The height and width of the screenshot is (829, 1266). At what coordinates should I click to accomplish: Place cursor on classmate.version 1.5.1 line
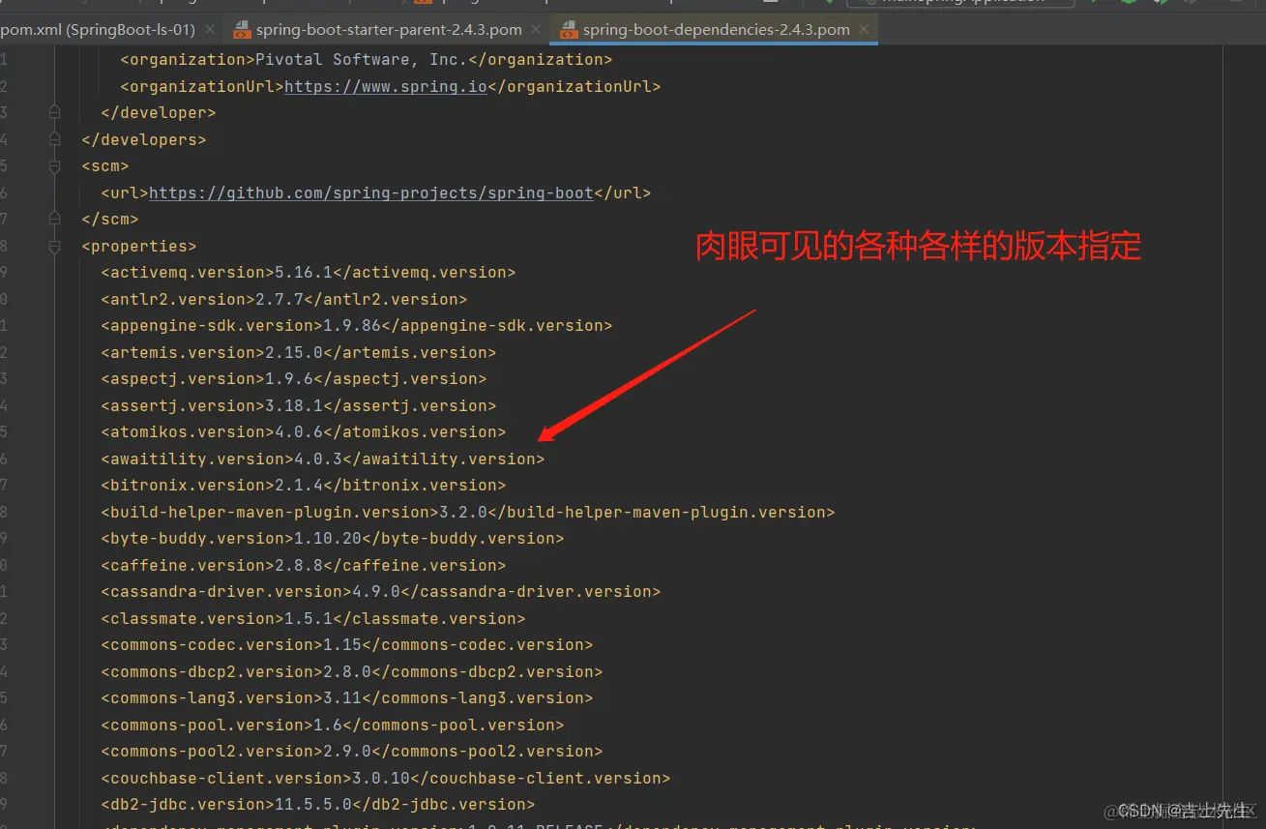point(312,618)
